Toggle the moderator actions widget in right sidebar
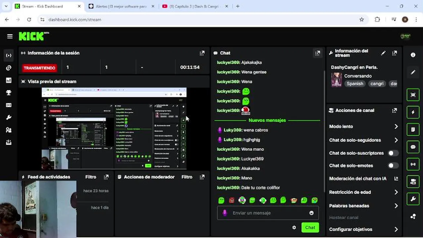This screenshot has height=238, width=423. [x=413, y=181]
